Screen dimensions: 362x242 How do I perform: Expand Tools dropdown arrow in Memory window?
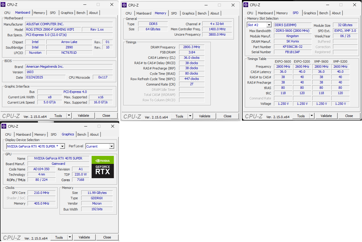click(x=190, y=116)
